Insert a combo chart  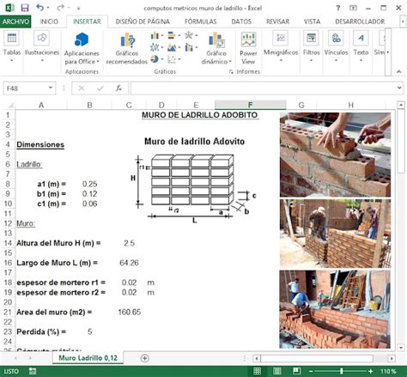click(x=189, y=47)
